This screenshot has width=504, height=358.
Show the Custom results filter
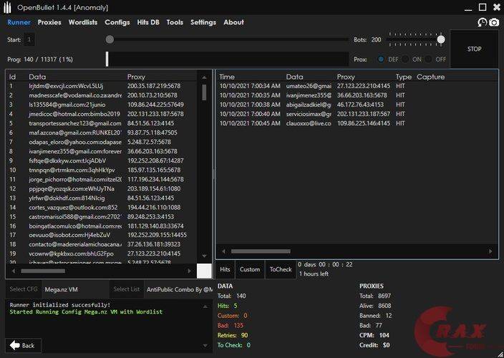tap(249, 269)
